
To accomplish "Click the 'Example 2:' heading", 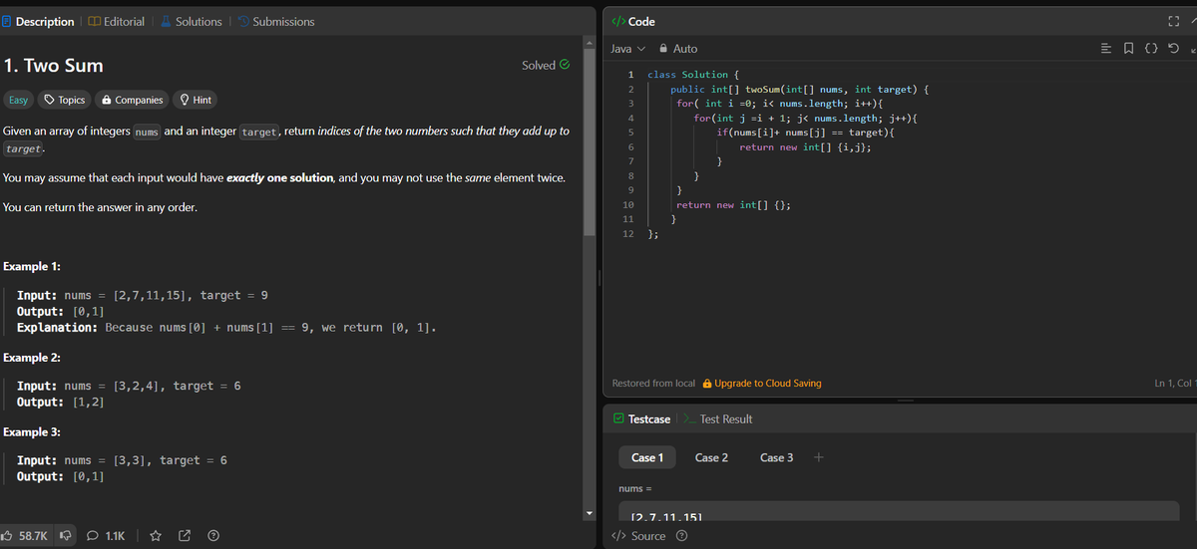I will [x=32, y=357].
